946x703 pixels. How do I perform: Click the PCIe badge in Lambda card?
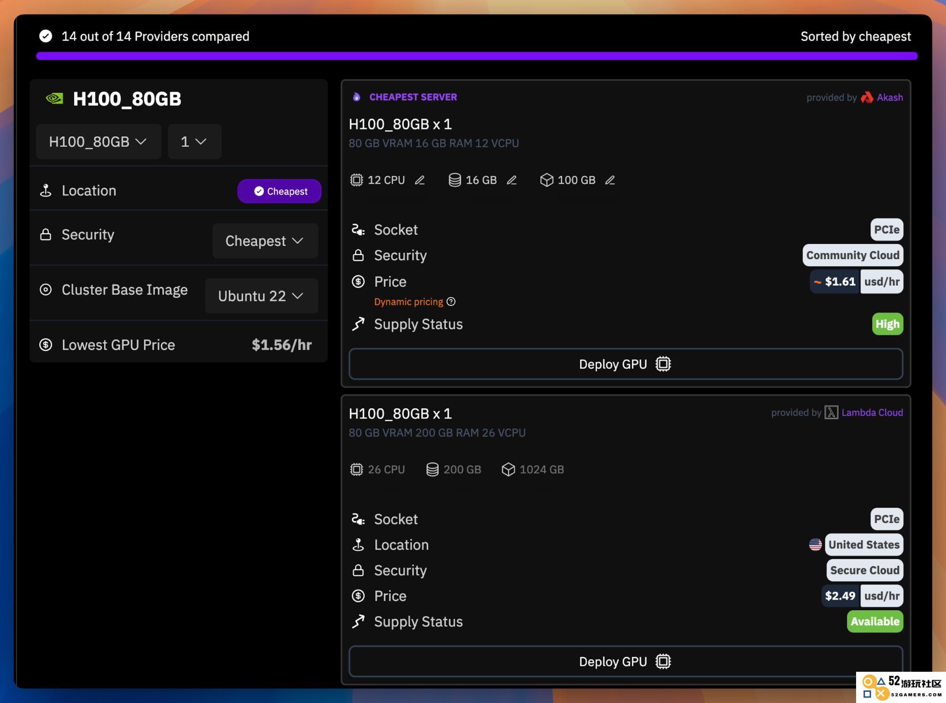click(x=887, y=519)
